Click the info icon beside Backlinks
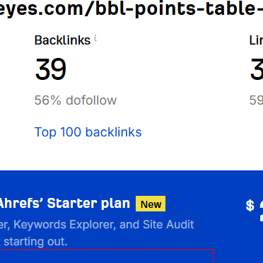This screenshot has height=263, width=263. click(x=95, y=37)
